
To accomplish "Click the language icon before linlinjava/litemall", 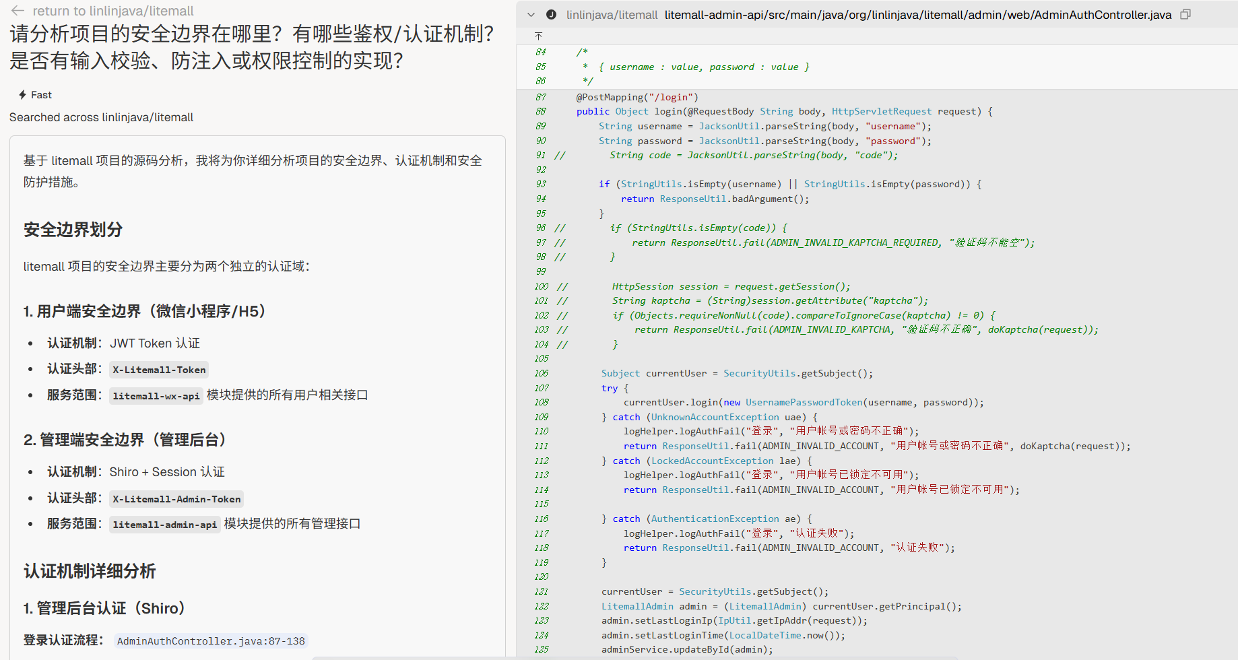I will pos(551,15).
